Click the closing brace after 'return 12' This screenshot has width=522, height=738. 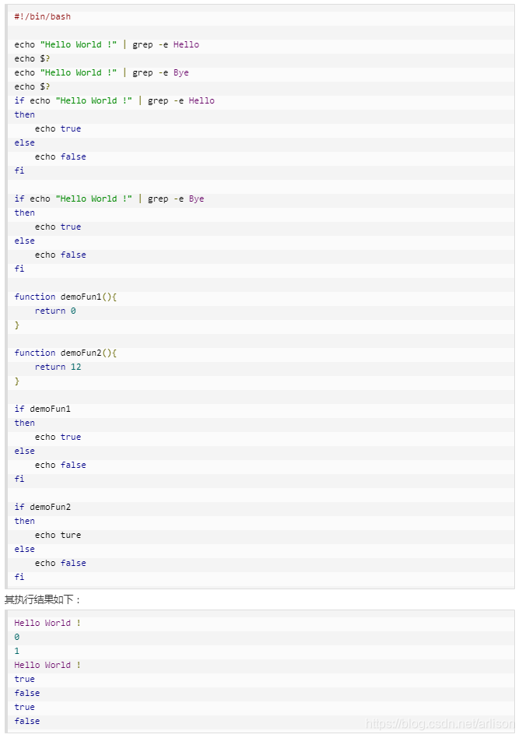(17, 381)
